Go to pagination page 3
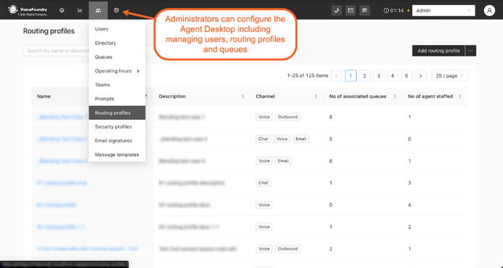503x268 pixels. (x=379, y=76)
